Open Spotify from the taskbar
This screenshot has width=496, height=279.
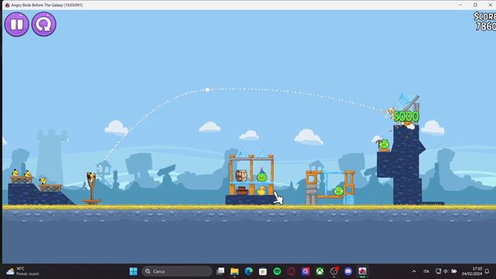[x=277, y=271]
